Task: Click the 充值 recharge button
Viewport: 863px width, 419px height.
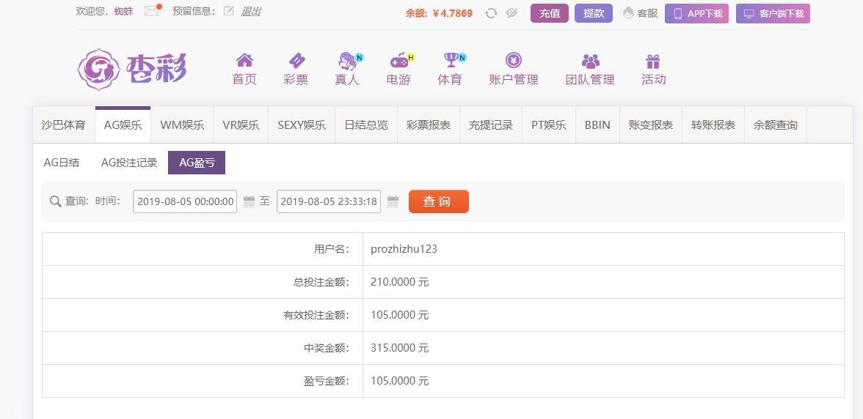Action: (x=549, y=13)
